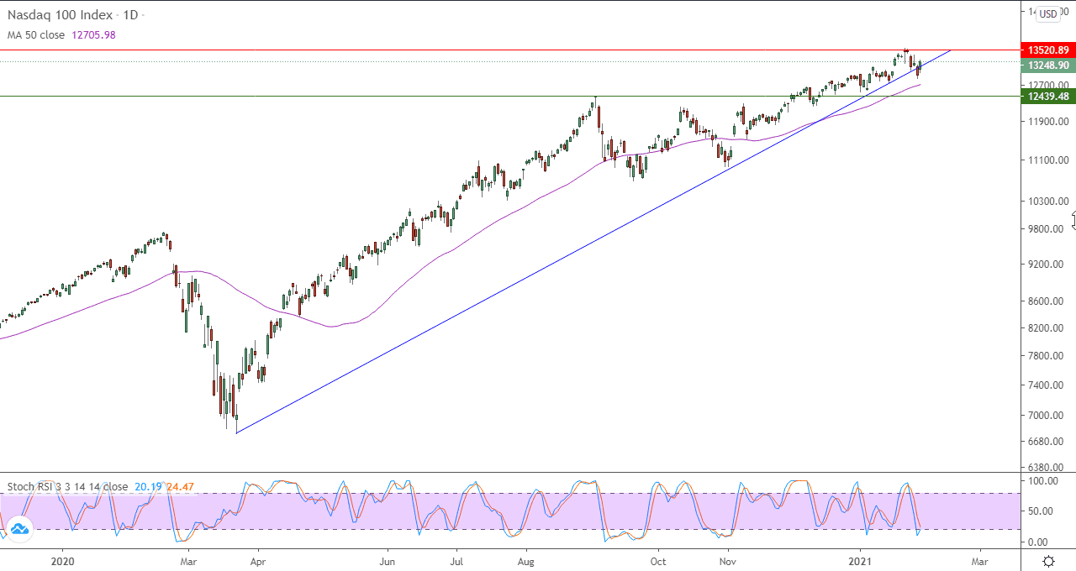Click the Oct label on time axis
This screenshot has height=571, width=1076.
click(658, 560)
